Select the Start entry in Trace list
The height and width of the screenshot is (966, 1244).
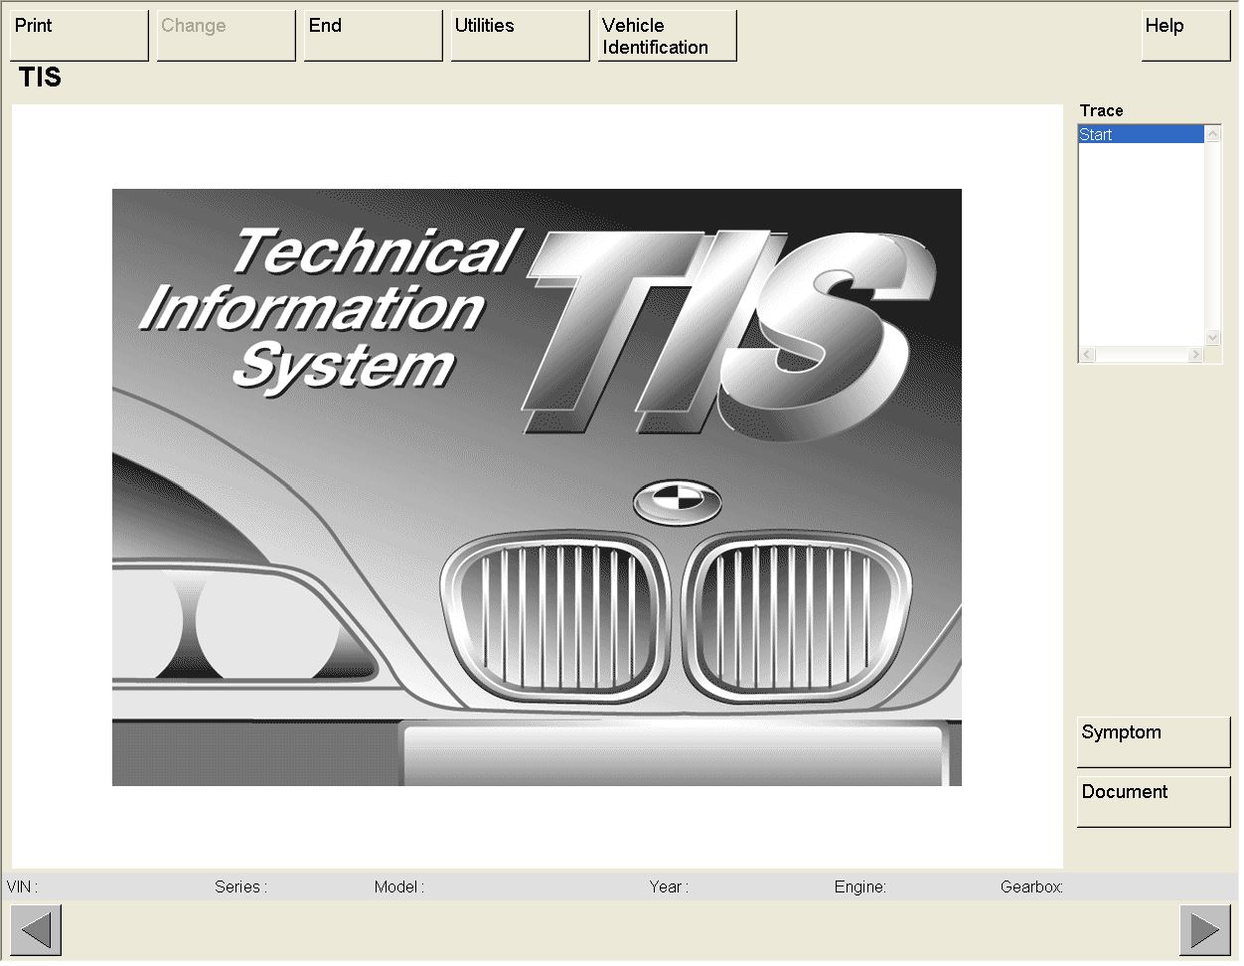[1142, 134]
